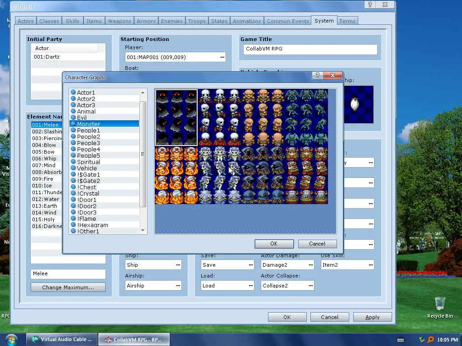The image size is (462, 346).
Task: Pick the hooded shadow monster sprite set
Action: tap(176, 118)
